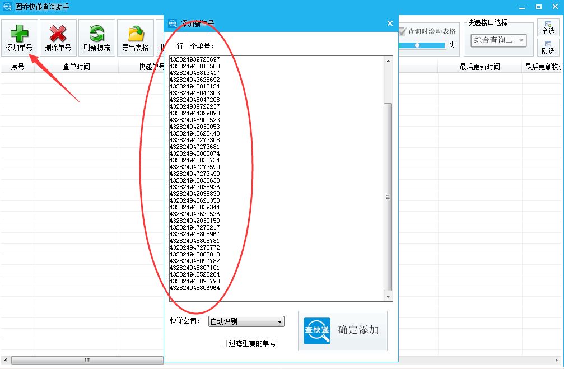Click the dropdown arrow beside 自动识别
The height and width of the screenshot is (369, 564).
279,321
